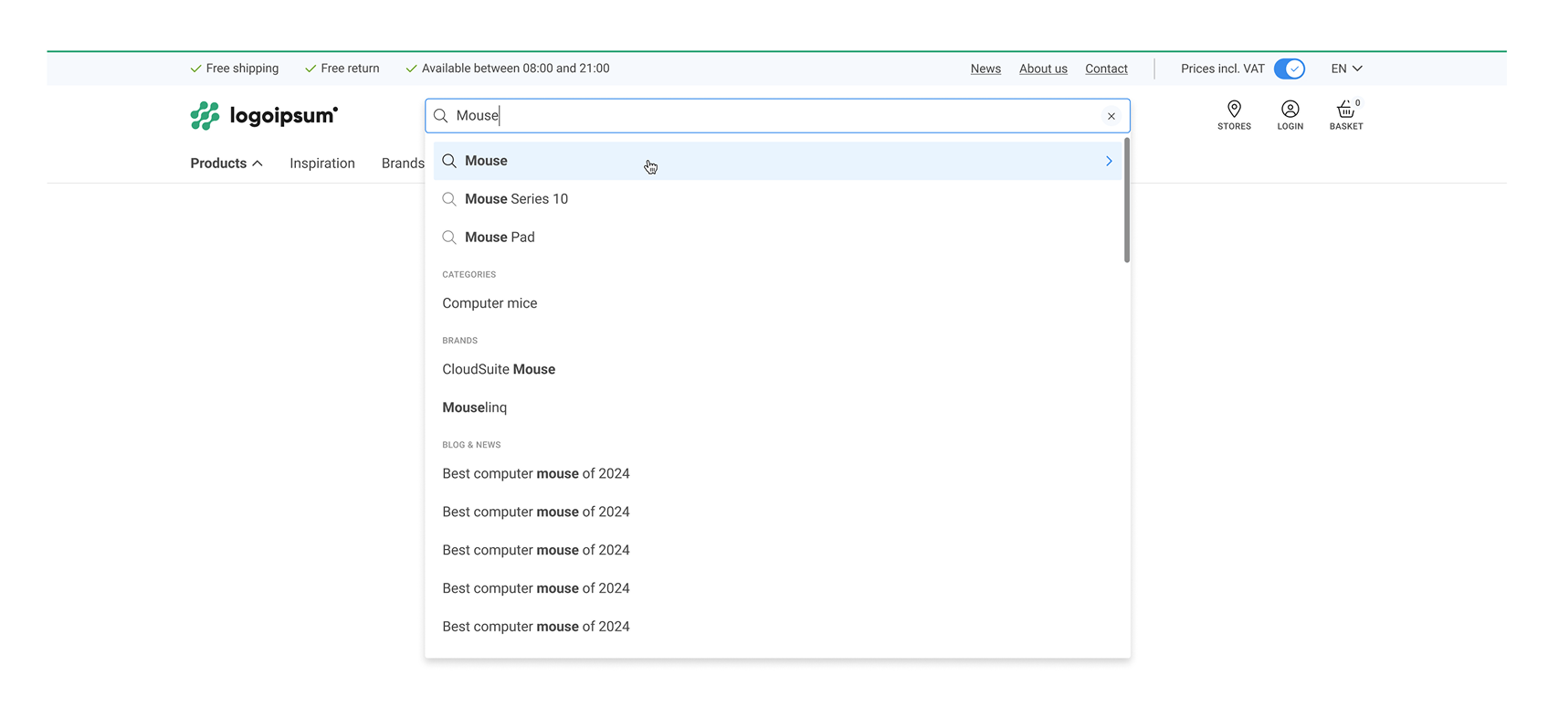Screen dimensions: 1559x708
Task: Click the arrow on the Mouse suggestion
Action: point(1109,161)
